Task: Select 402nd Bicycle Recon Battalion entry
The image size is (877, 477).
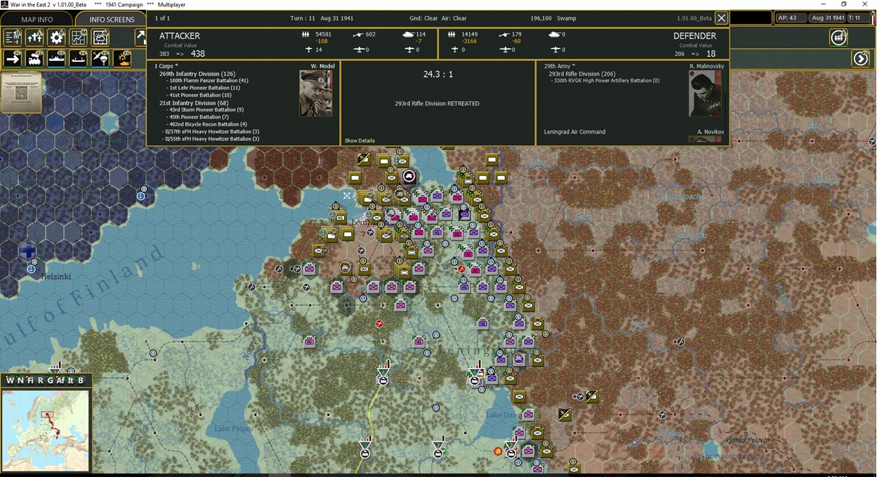Action: 208,124
